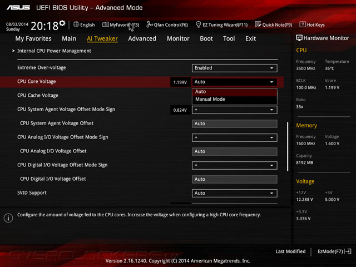Click the 100.0 MHz BCLK value
The width and height of the screenshot is (356, 267).
[306, 88]
